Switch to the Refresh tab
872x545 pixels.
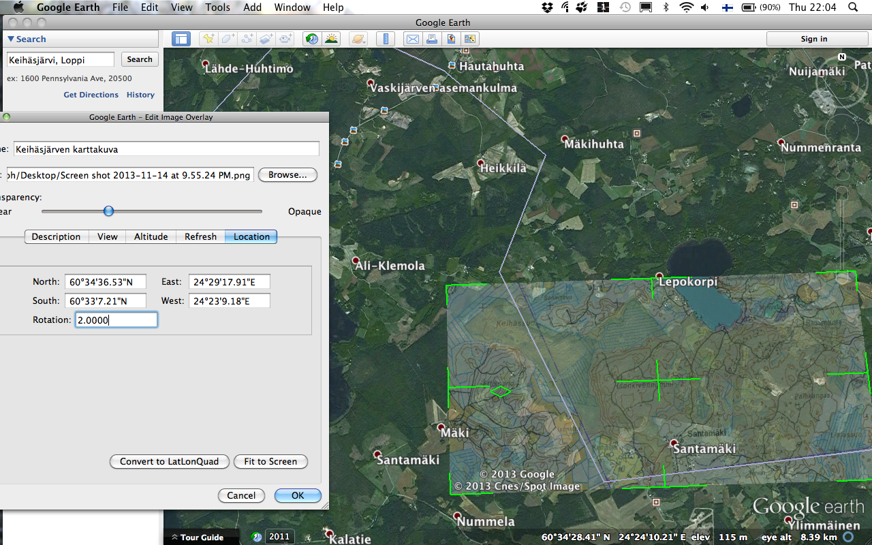(x=200, y=236)
